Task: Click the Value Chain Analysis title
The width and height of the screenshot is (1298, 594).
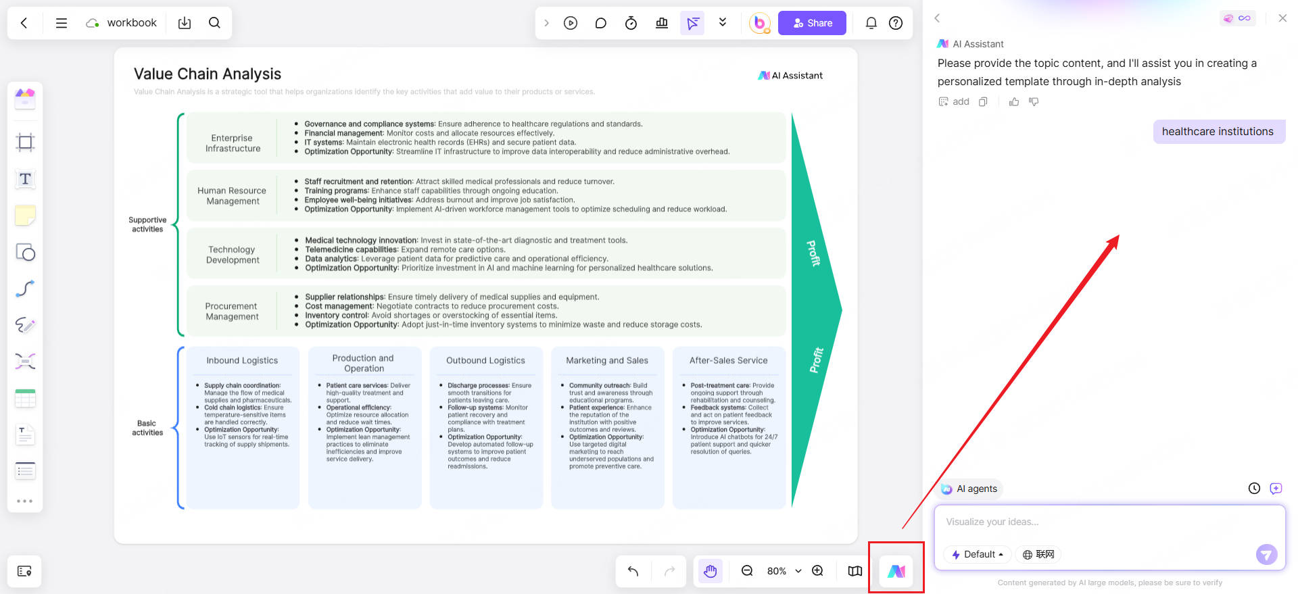Action: [x=208, y=74]
